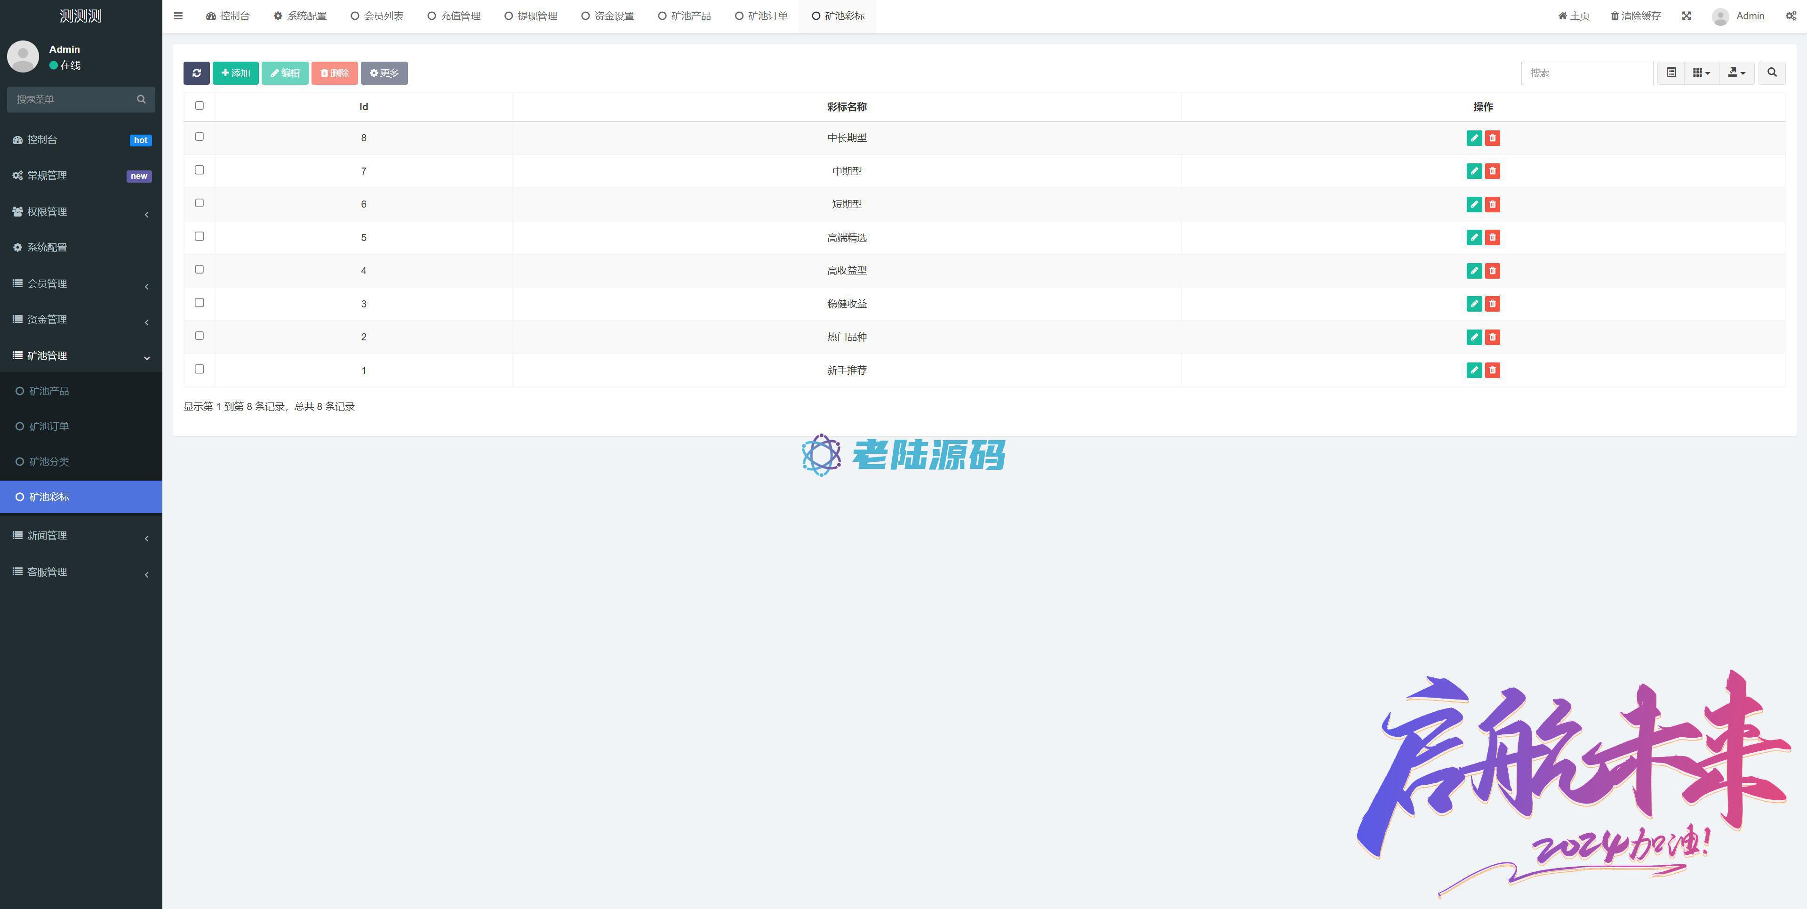Check the checkbox for row Id 1
The image size is (1807, 909).
pos(199,369)
